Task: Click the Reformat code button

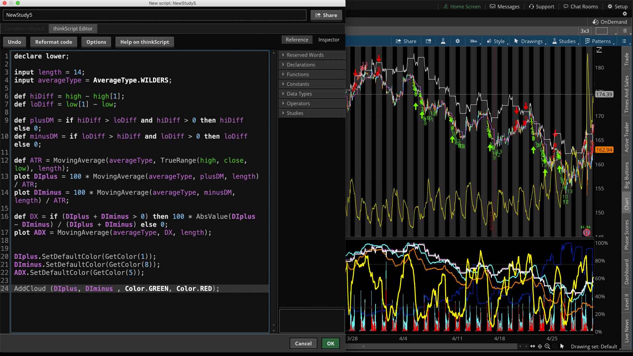Action: pos(54,42)
